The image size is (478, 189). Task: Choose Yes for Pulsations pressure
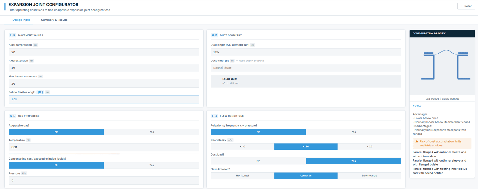[353, 132]
